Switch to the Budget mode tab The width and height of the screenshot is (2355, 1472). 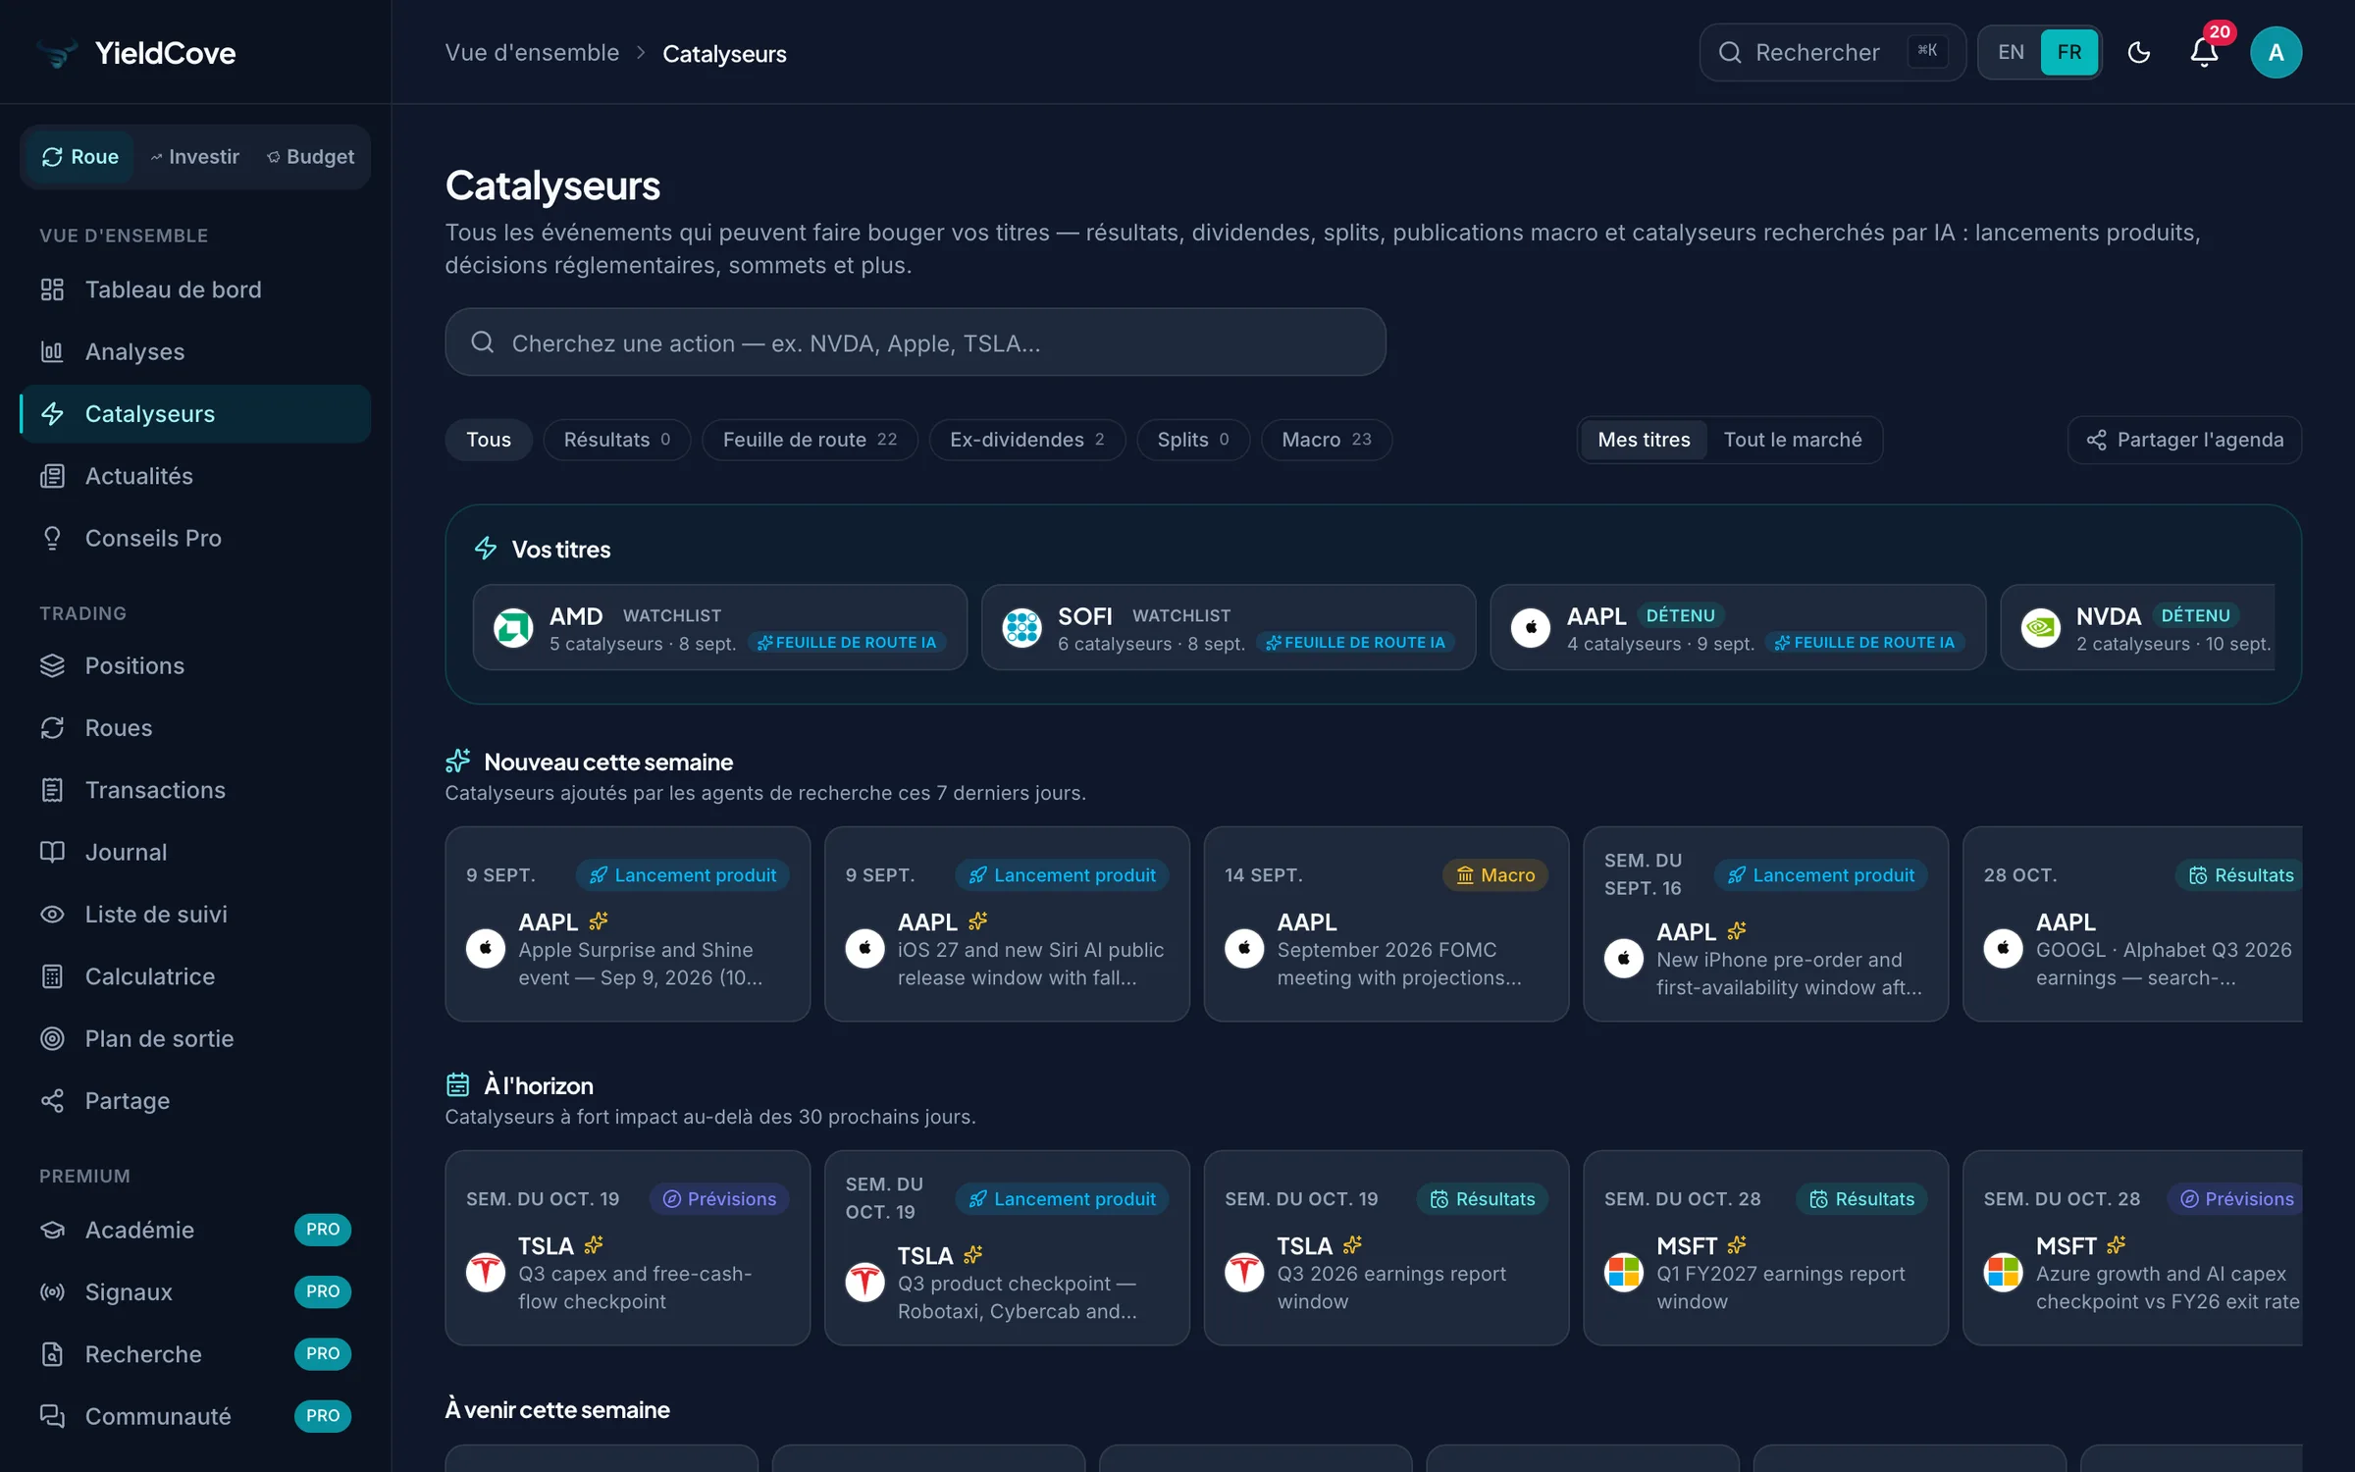click(x=311, y=157)
